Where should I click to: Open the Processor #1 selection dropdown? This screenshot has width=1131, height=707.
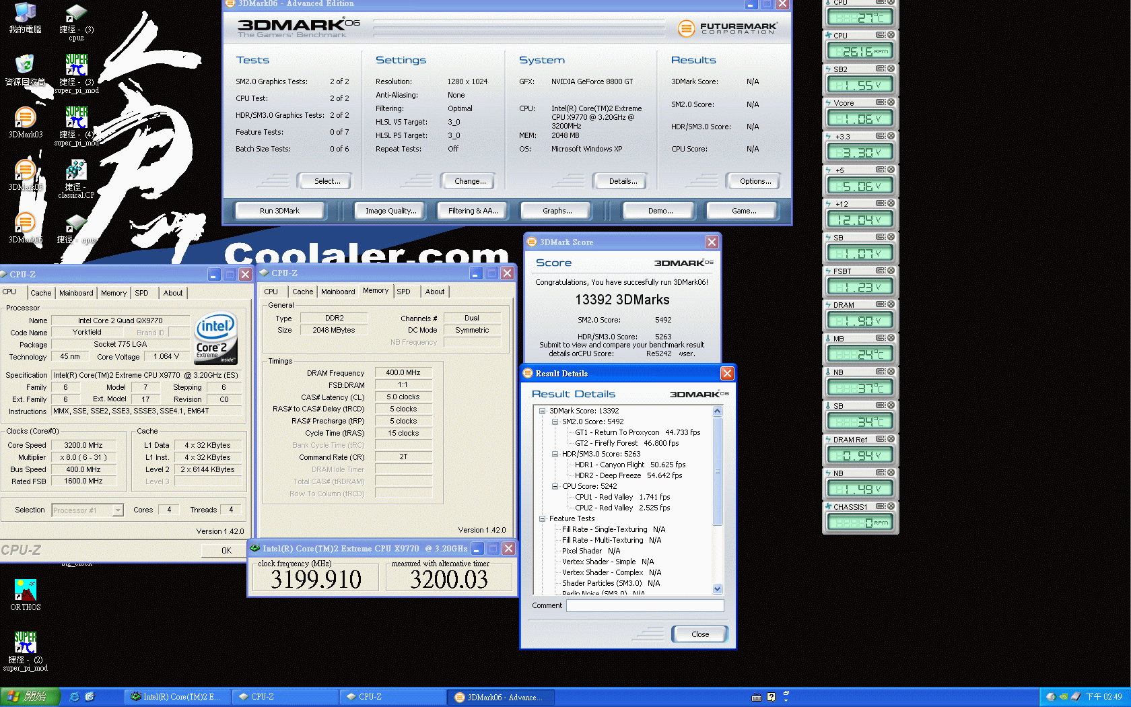coord(118,510)
